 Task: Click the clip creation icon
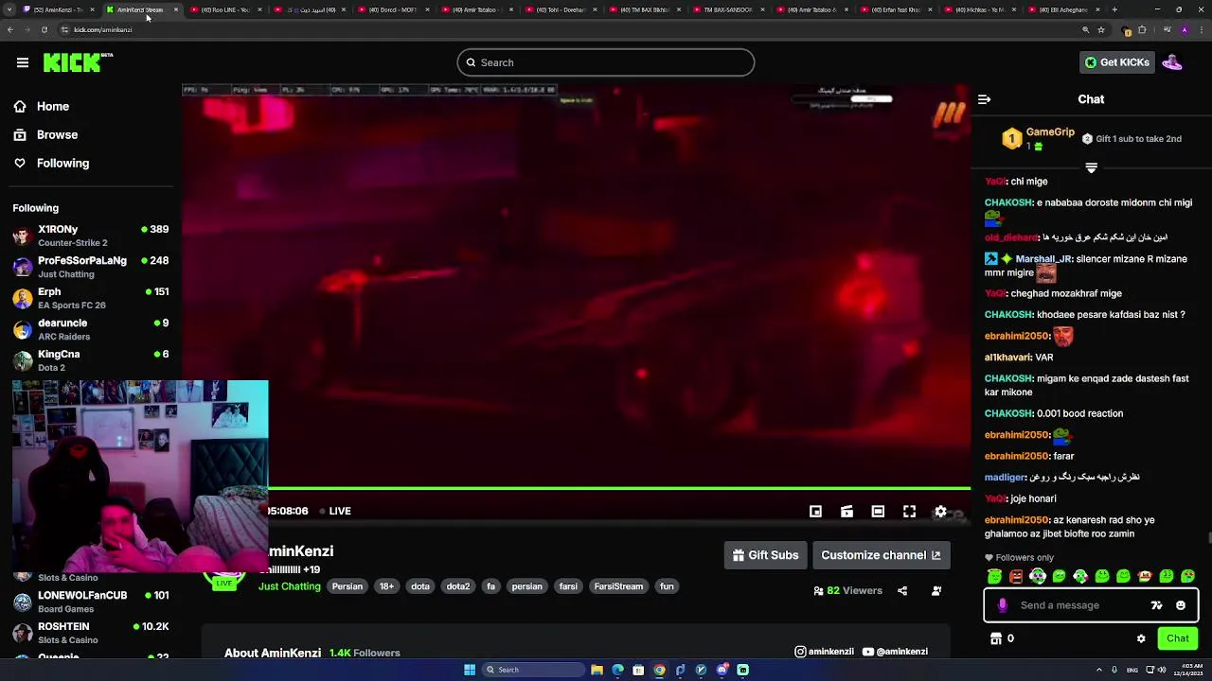point(847,512)
